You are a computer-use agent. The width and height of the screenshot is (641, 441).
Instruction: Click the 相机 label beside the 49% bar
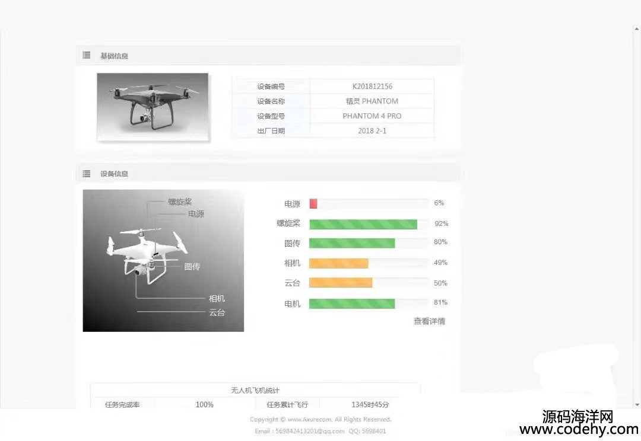tap(292, 263)
